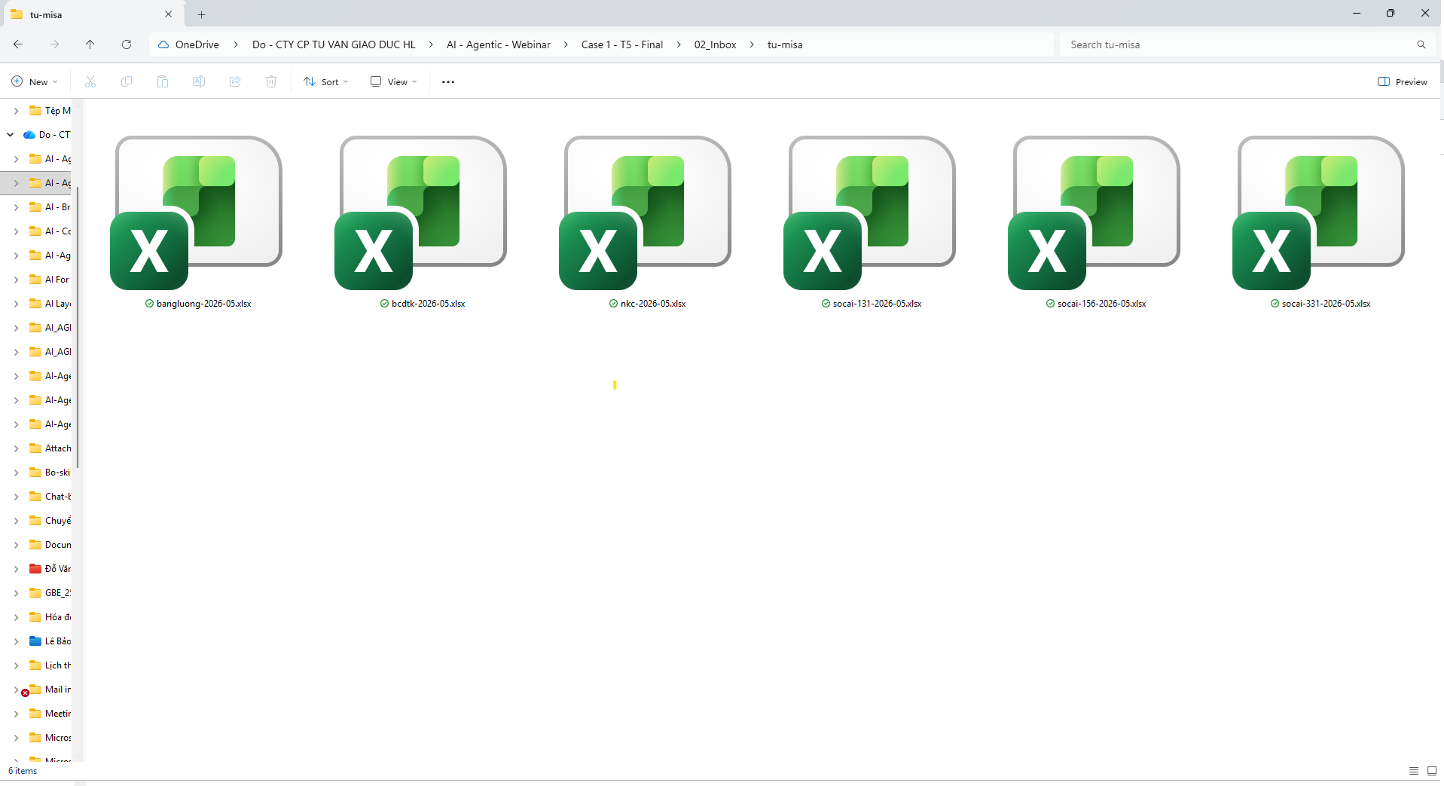Click the 6 items status text

click(x=23, y=771)
